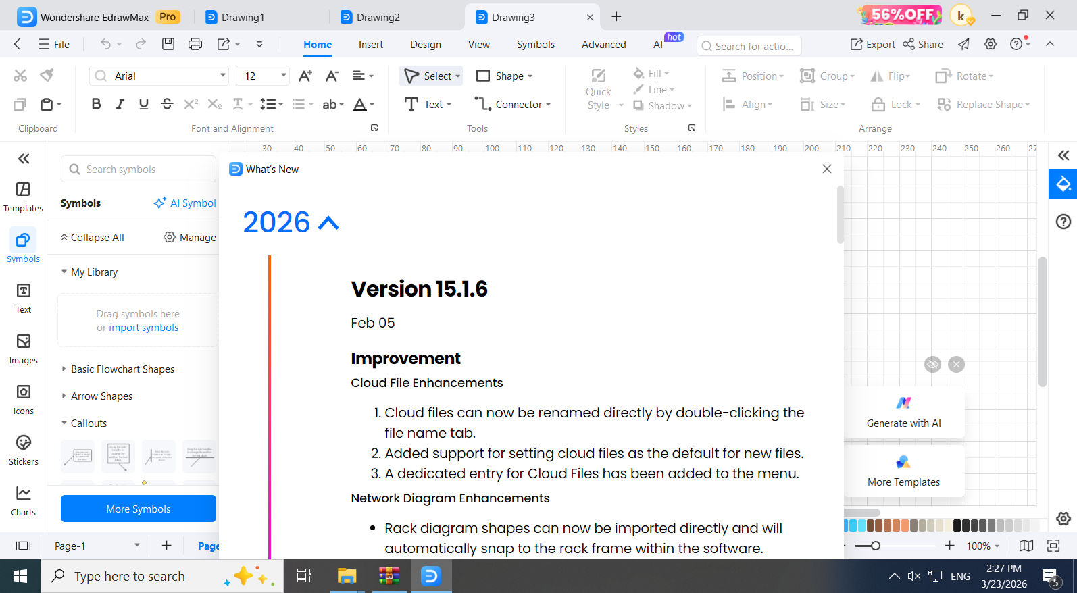The image size is (1077, 593).
Task: Open the Stickers panel in sidebar
Action: (x=24, y=450)
